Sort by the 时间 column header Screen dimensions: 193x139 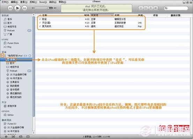pyautogui.click(x=87, y=15)
